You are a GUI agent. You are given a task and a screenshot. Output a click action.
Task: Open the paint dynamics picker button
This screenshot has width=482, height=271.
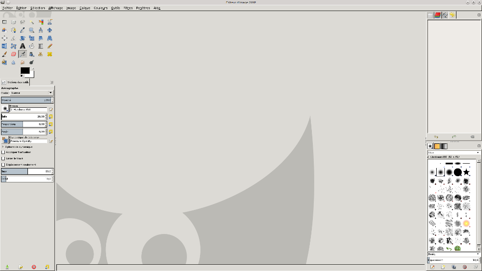pyautogui.click(x=5, y=140)
